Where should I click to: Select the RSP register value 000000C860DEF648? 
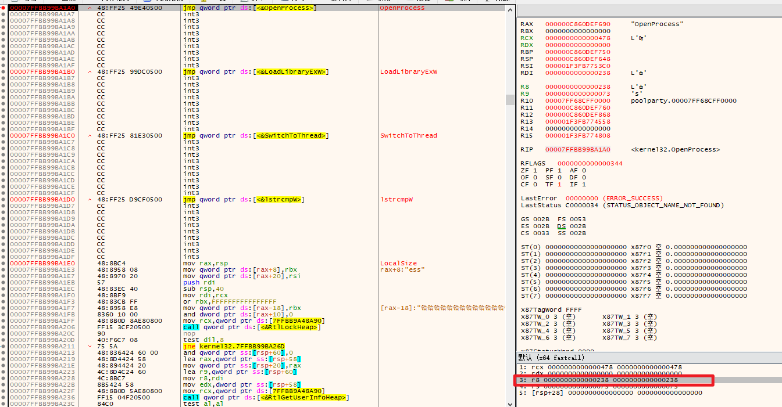pyautogui.click(x=578, y=59)
